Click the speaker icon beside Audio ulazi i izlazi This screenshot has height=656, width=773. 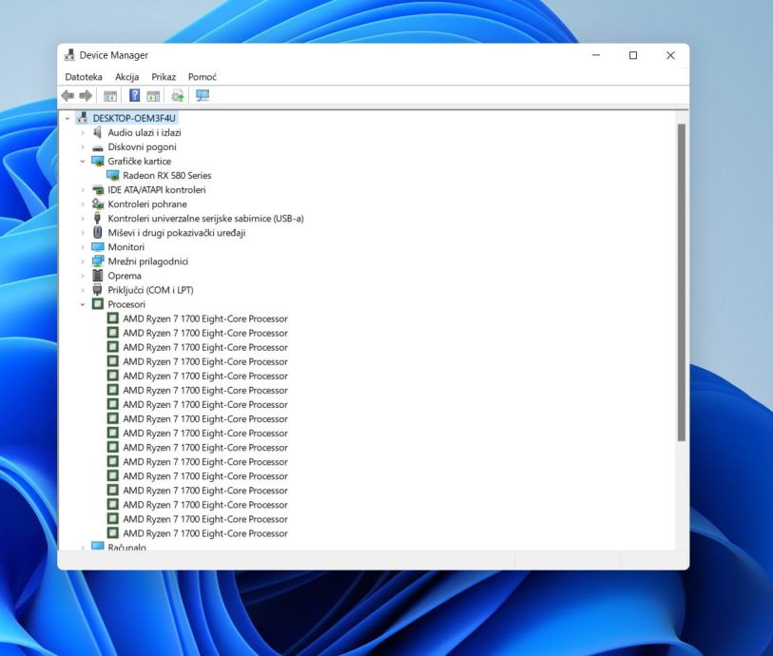[x=97, y=133]
